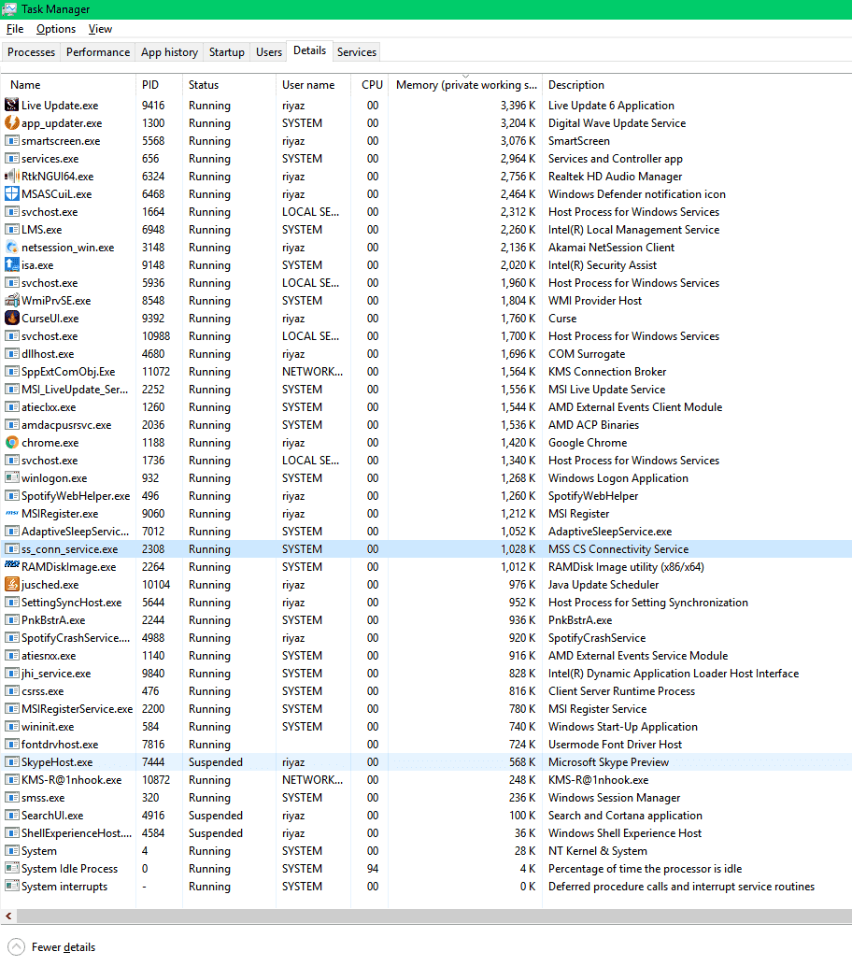This screenshot has width=852, height=966.
Task: Click the Java Update Scheduler description
Action: pos(603,585)
